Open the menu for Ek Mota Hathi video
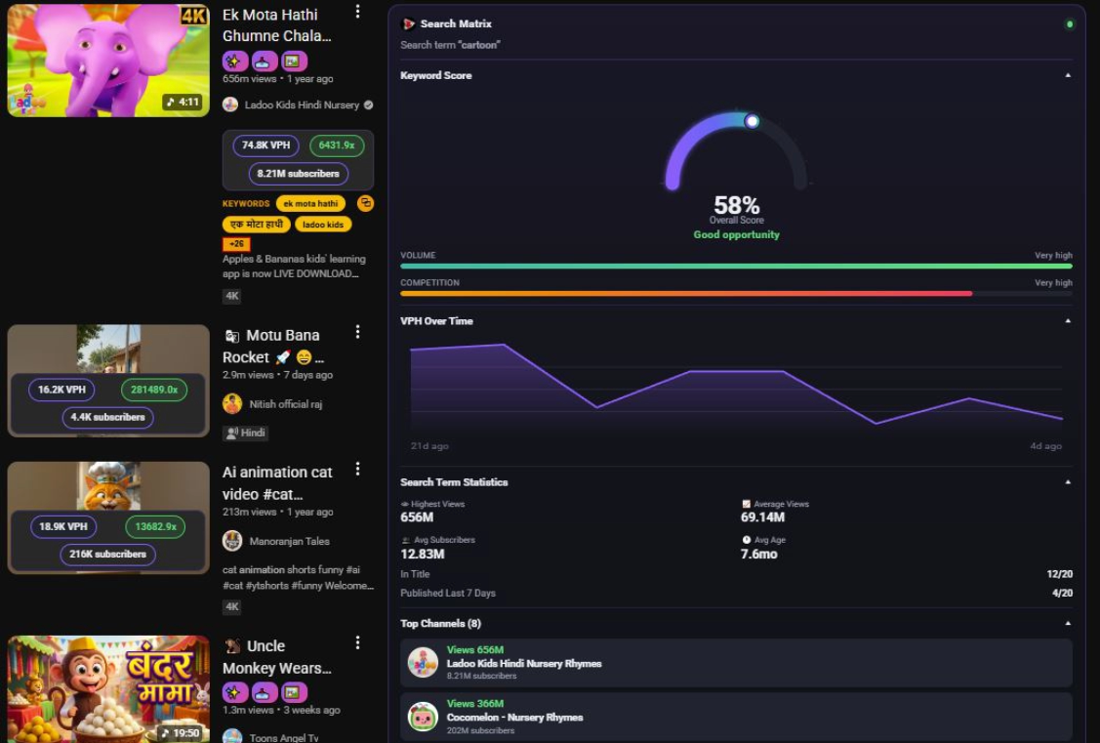 click(358, 11)
